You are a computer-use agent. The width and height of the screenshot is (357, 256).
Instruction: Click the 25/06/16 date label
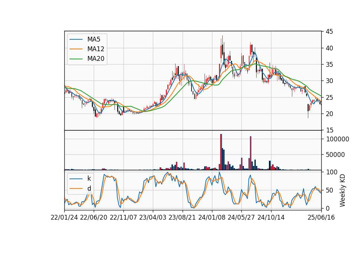321,217
